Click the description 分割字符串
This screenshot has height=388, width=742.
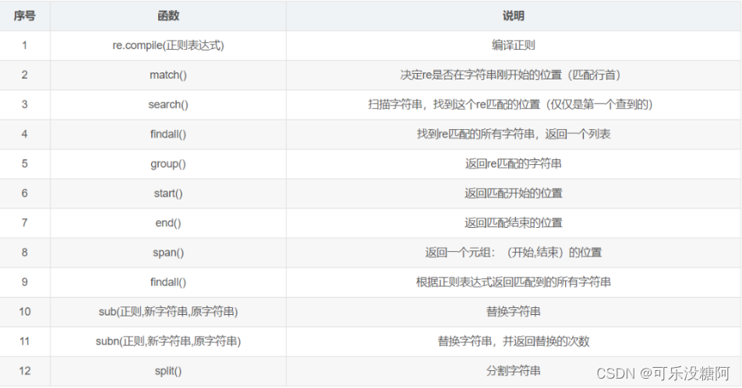coord(513,371)
